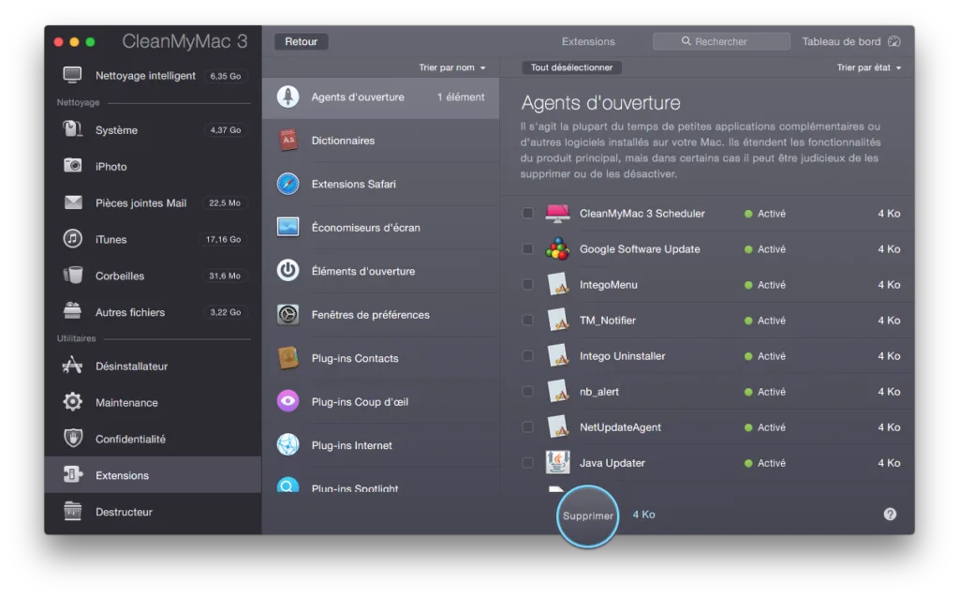Check the NetUpdateAgent checkbox

tap(527, 426)
